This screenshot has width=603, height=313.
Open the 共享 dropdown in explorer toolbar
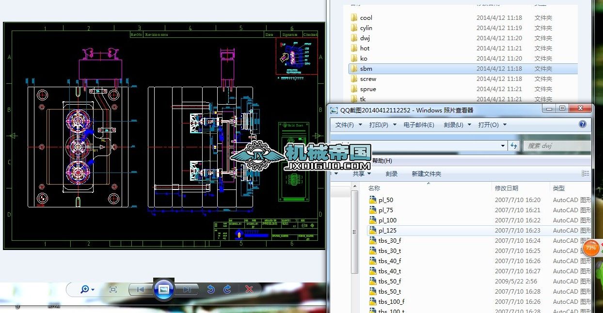(362, 173)
